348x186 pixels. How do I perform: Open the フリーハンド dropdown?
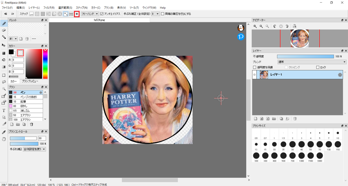[x=90, y=14]
